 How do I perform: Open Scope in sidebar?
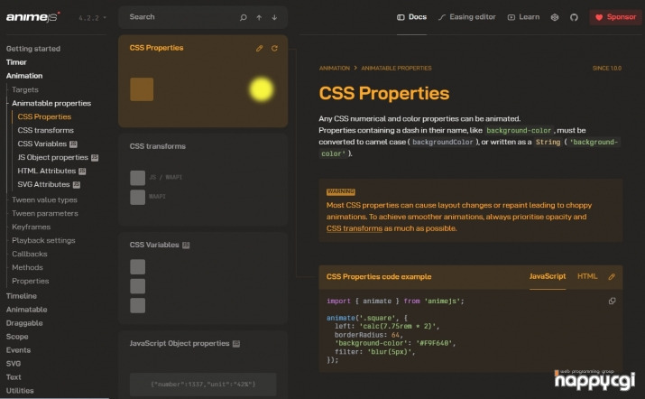[17, 337]
